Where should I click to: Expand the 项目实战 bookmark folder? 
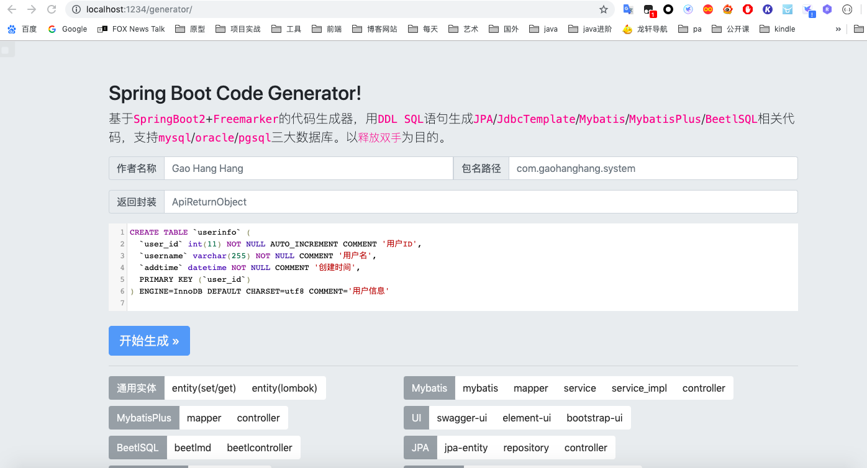tap(238, 29)
